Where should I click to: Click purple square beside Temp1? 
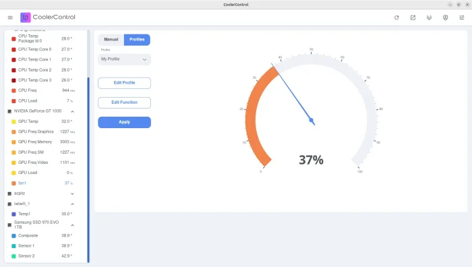pos(13,214)
